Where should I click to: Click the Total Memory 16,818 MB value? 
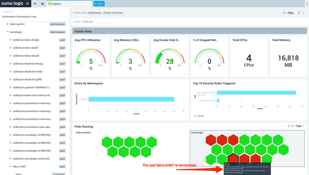tap(288, 61)
